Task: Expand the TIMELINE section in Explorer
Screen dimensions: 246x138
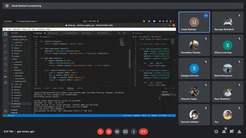Action: [14, 113]
